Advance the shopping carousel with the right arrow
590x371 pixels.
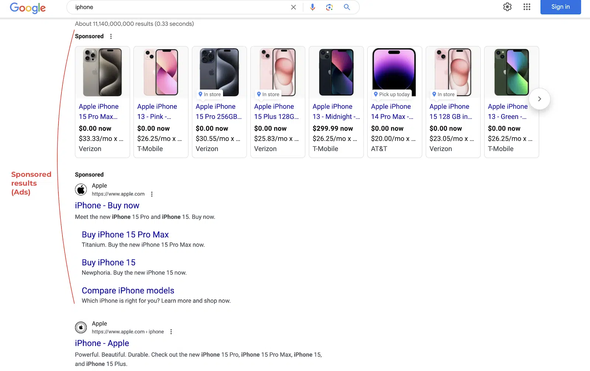(539, 99)
